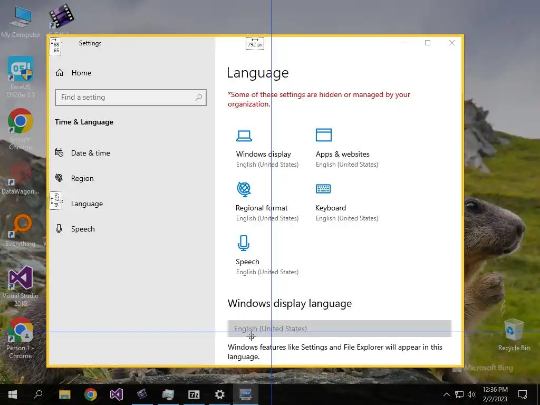Screen dimensions: 540x405
Task: Select Visual Studio 2015 desktop shortcut
Action: [21, 286]
